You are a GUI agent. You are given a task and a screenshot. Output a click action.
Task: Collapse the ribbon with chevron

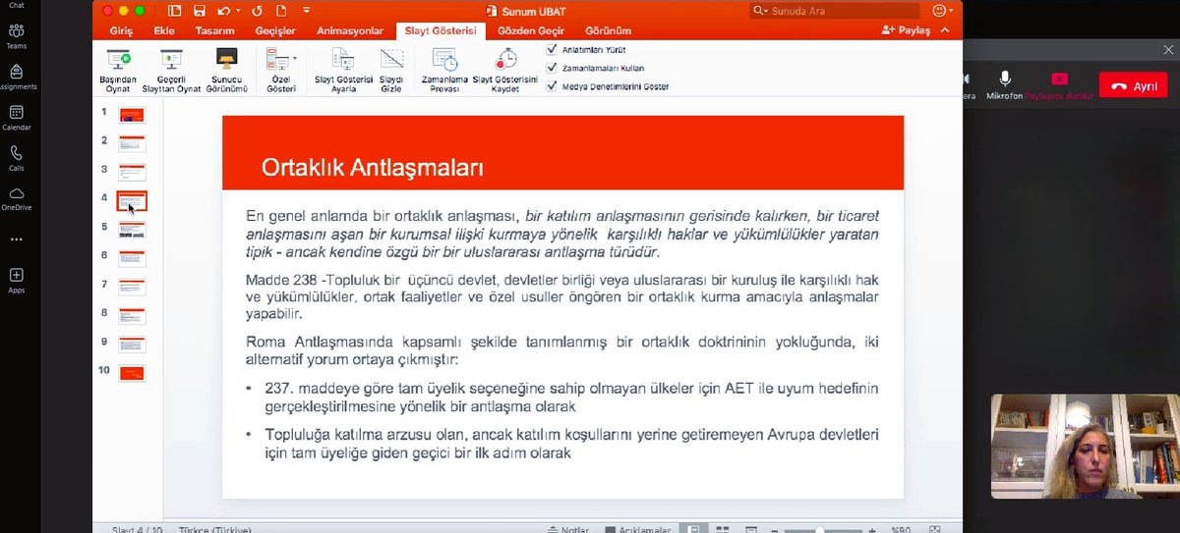tap(946, 30)
